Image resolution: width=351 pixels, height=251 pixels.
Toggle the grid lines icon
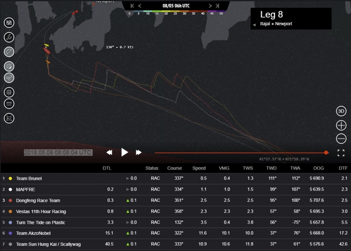9,92
